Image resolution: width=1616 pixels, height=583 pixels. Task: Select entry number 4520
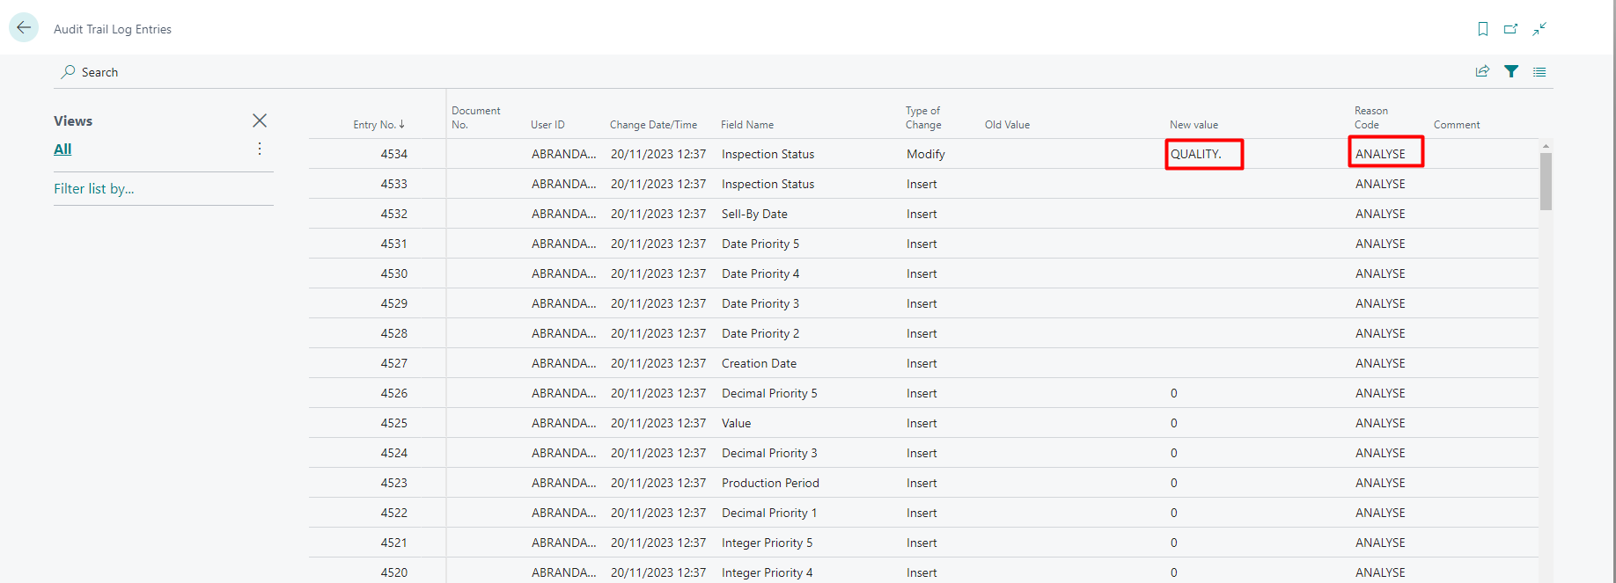pyautogui.click(x=393, y=572)
